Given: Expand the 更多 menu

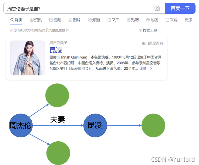Looking at the screenshot, I should (189, 20).
